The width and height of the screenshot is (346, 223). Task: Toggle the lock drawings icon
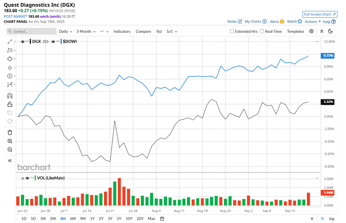[x=10, y=104]
